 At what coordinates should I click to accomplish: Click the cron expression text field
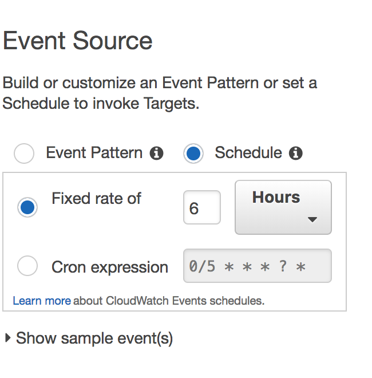pyautogui.click(x=258, y=266)
